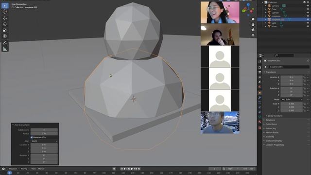Click the viewport zoom magnifier icon

253,19
